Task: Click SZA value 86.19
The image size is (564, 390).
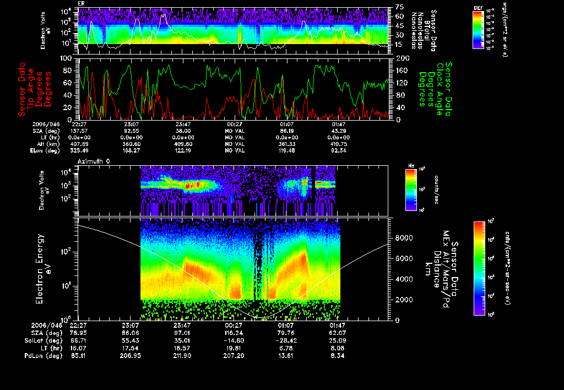Action: coord(286,131)
